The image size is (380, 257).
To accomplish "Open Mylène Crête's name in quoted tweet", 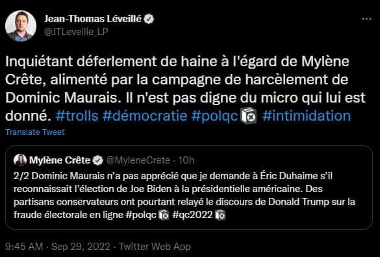I will point(60,160).
